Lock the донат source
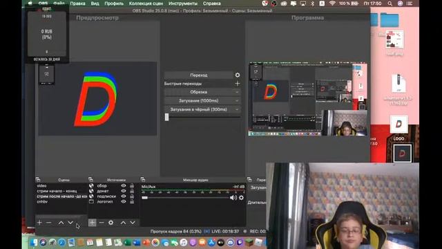Viewport: 442px width, 249px height. point(132,191)
